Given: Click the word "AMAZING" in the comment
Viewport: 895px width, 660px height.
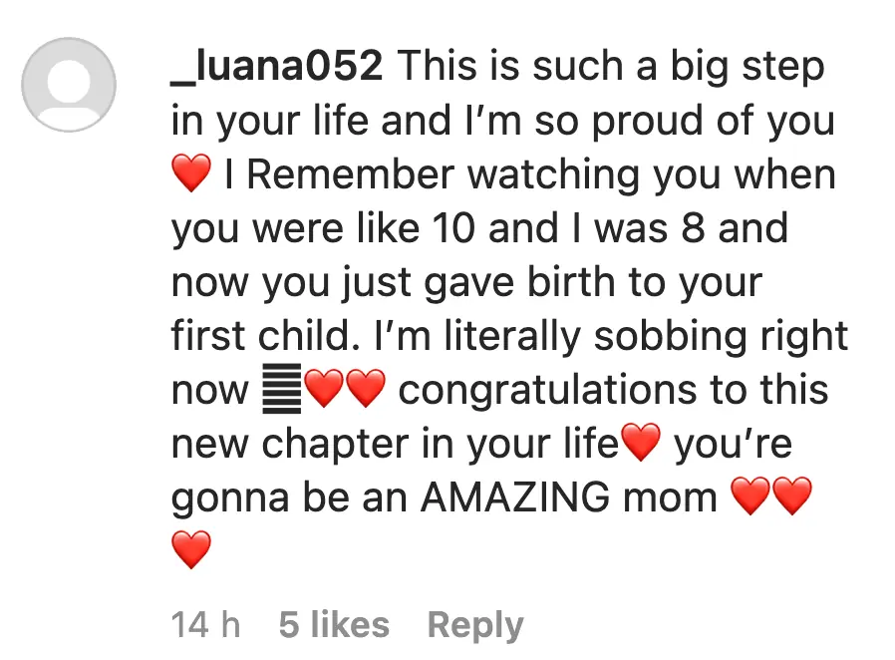Looking at the screenshot, I should (568, 497).
